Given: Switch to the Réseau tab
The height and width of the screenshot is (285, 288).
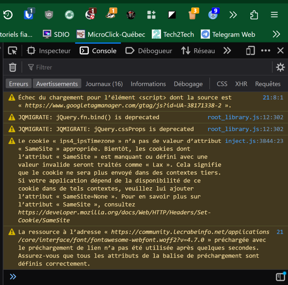Looking at the screenshot, I should [198, 51].
